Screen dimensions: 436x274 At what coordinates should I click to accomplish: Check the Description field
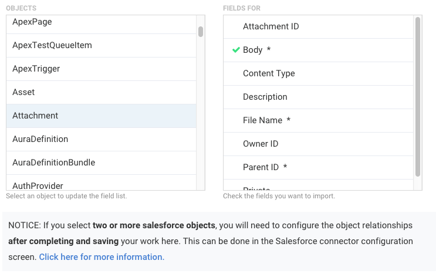pos(265,97)
